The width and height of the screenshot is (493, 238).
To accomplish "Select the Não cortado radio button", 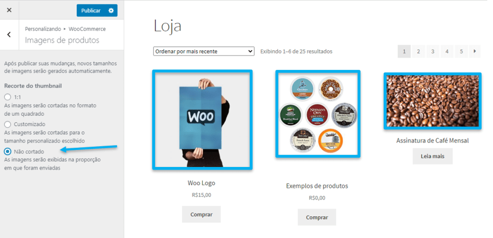I will tap(8, 151).
